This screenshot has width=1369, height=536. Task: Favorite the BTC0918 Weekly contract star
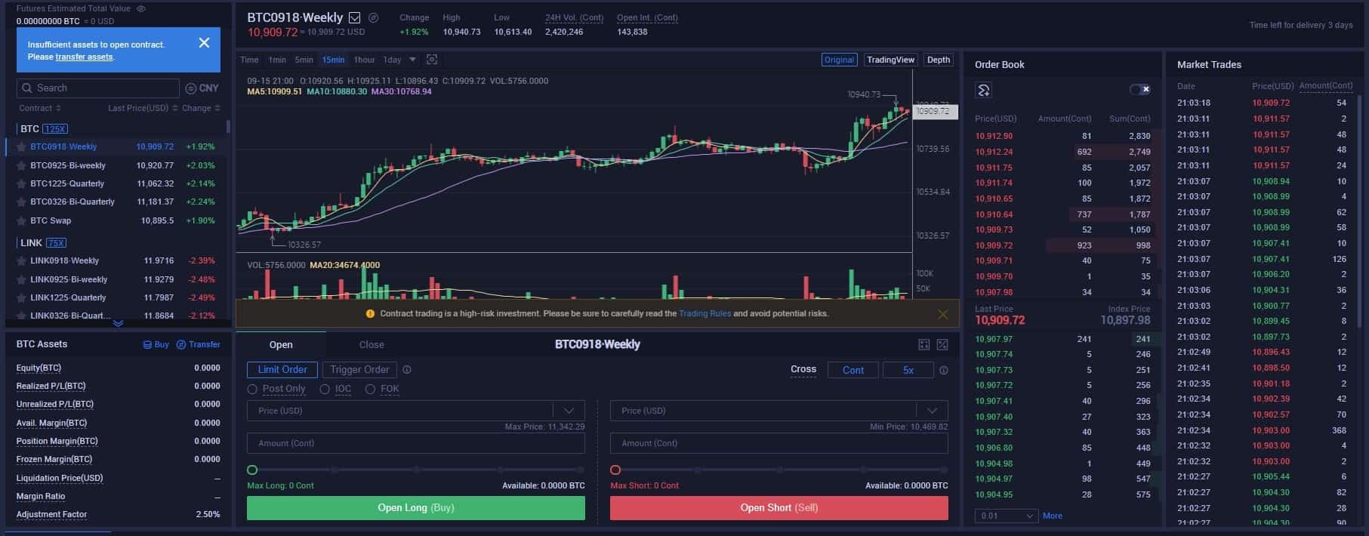22,147
